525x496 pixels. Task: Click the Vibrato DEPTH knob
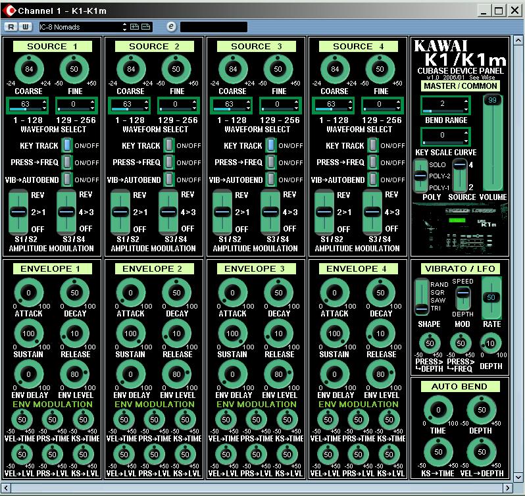click(x=491, y=343)
